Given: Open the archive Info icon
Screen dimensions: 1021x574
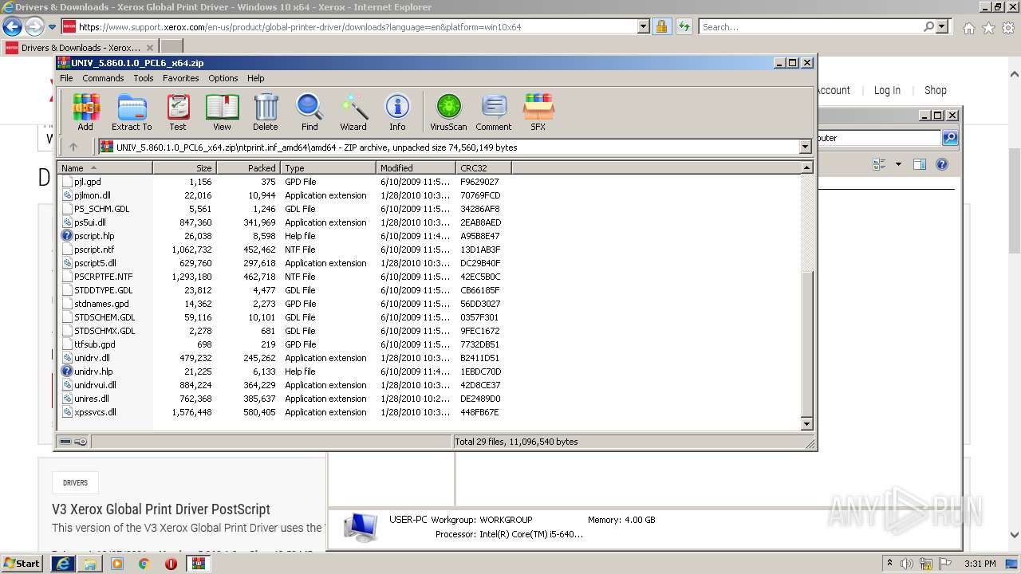Looking at the screenshot, I should 397,112.
